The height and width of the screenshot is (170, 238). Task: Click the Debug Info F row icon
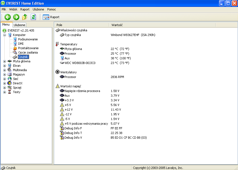point(62,128)
